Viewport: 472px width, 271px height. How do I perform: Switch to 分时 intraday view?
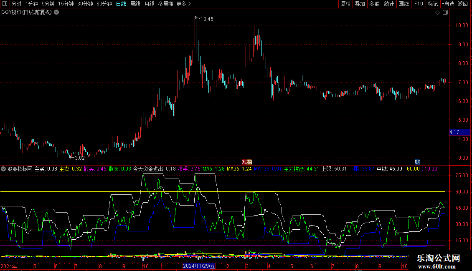[17, 4]
